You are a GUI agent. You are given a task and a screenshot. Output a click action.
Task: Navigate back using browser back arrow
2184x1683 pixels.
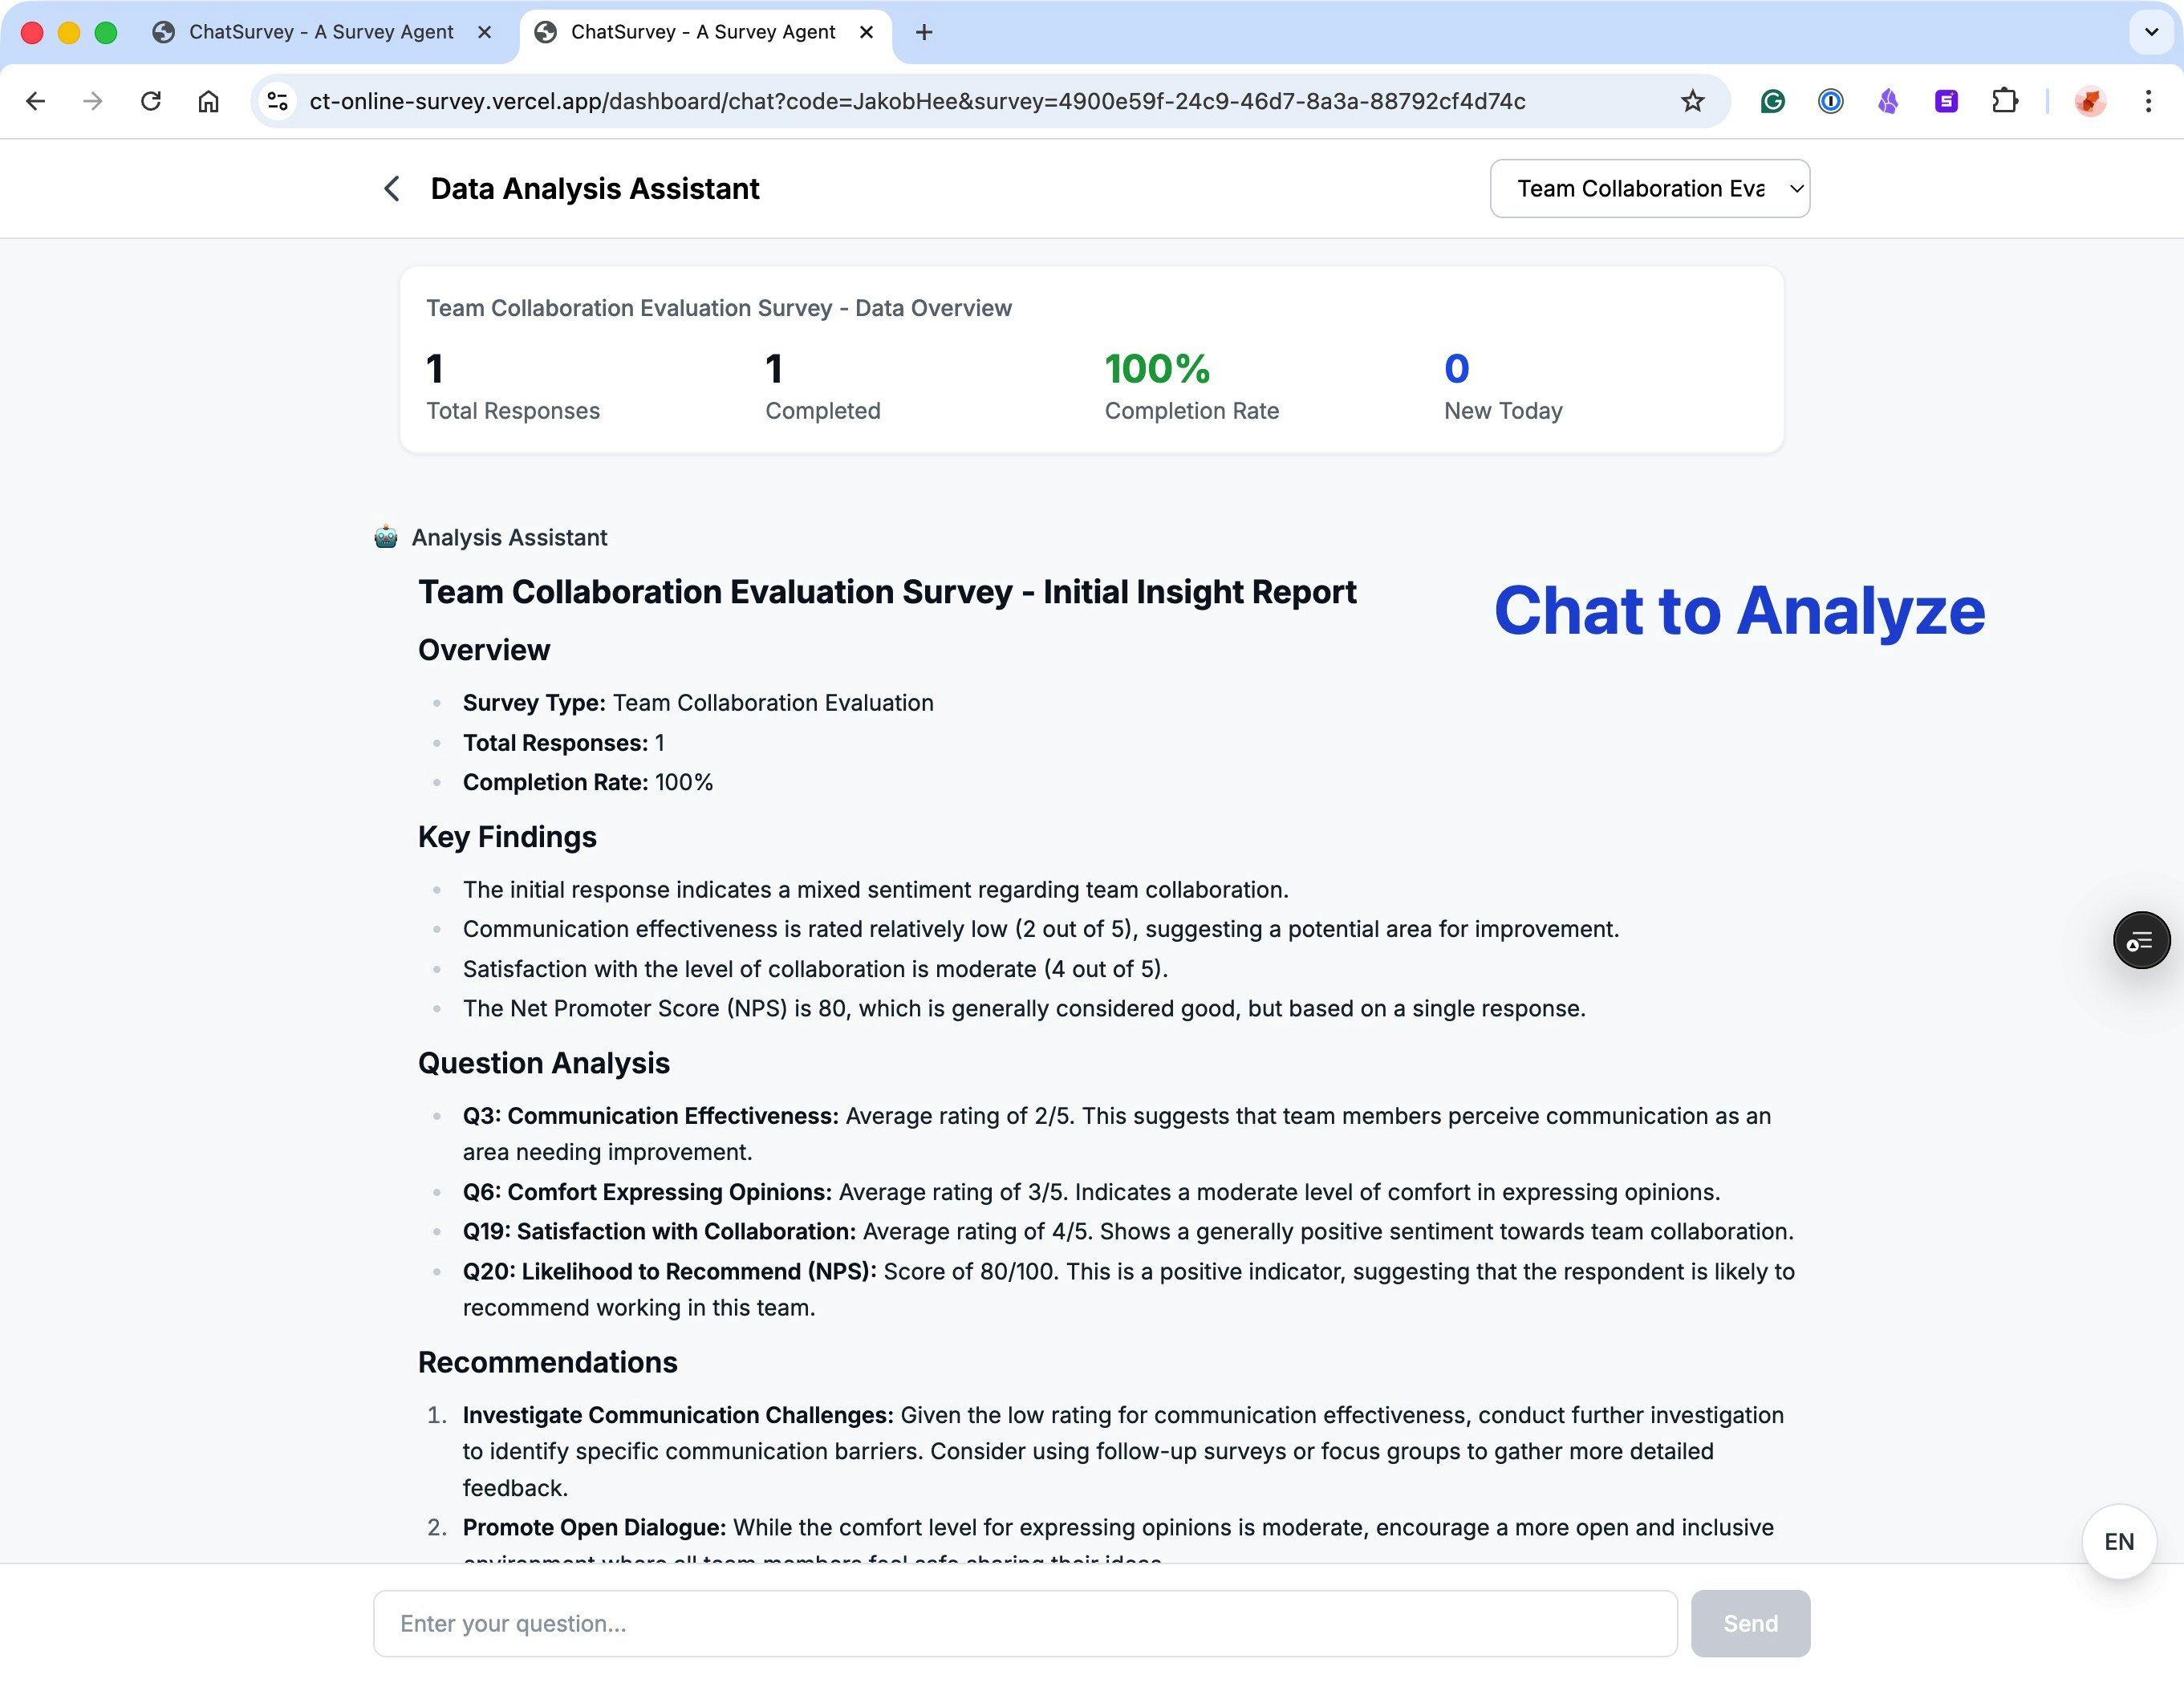[x=36, y=101]
